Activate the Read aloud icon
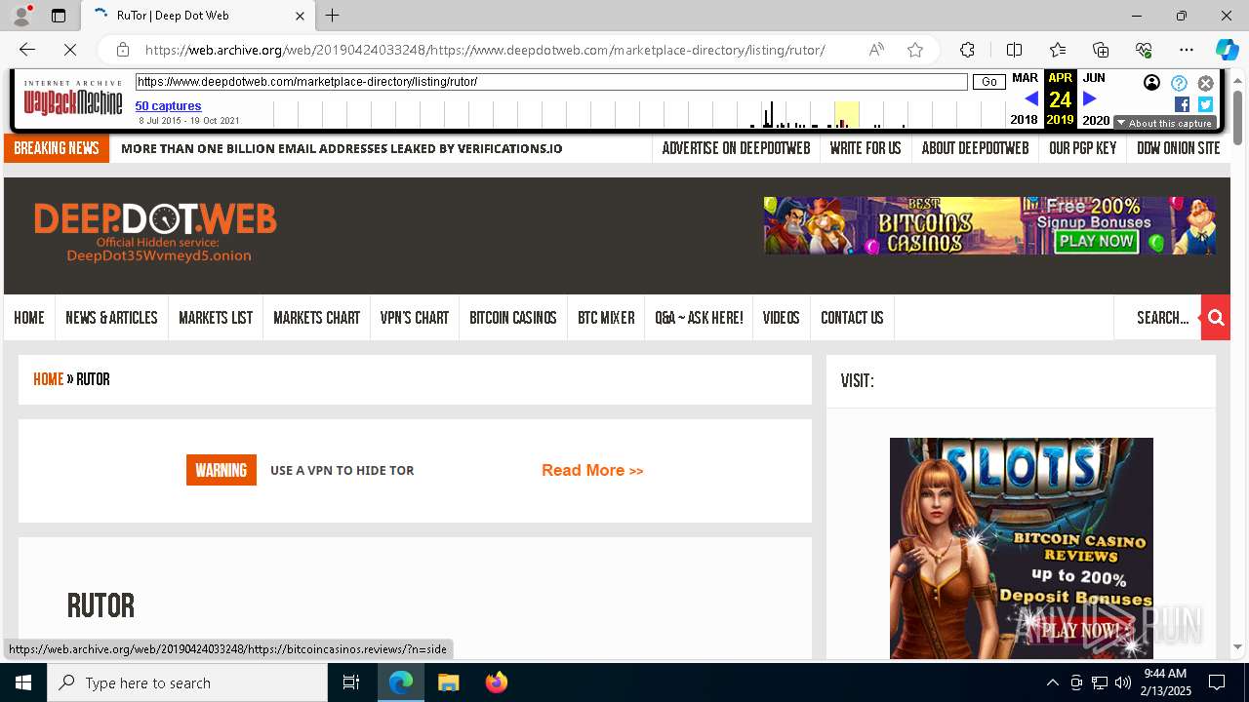Viewport: 1249px width, 702px height. tap(876, 50)
